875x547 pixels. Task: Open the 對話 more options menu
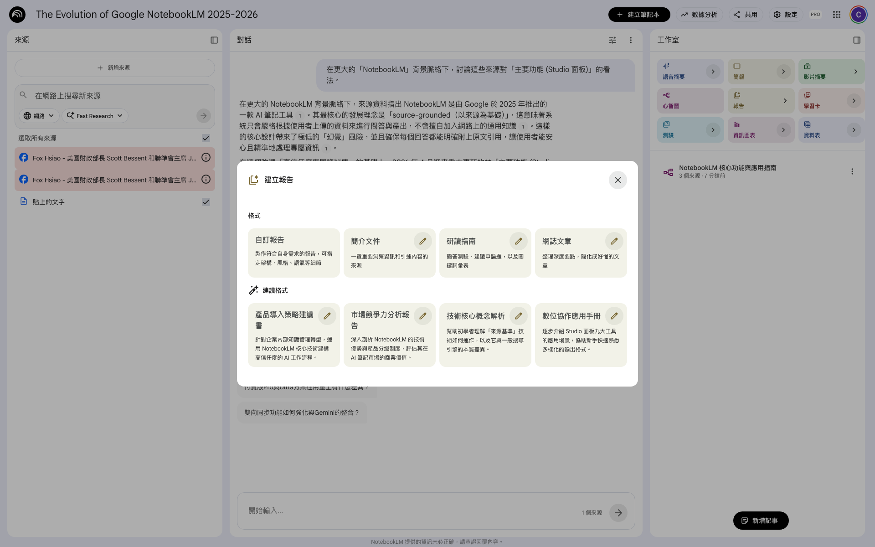(631, 40)
